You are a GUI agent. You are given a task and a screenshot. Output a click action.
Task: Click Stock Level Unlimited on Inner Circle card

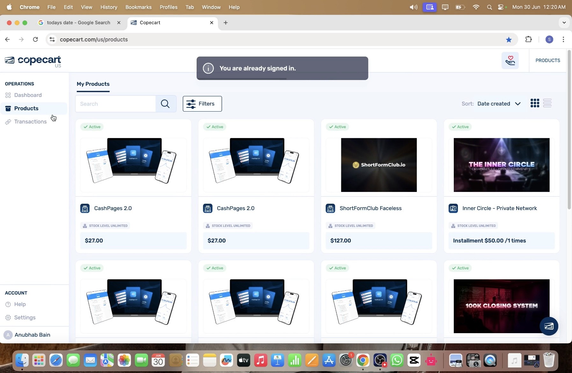pos(473,226)
